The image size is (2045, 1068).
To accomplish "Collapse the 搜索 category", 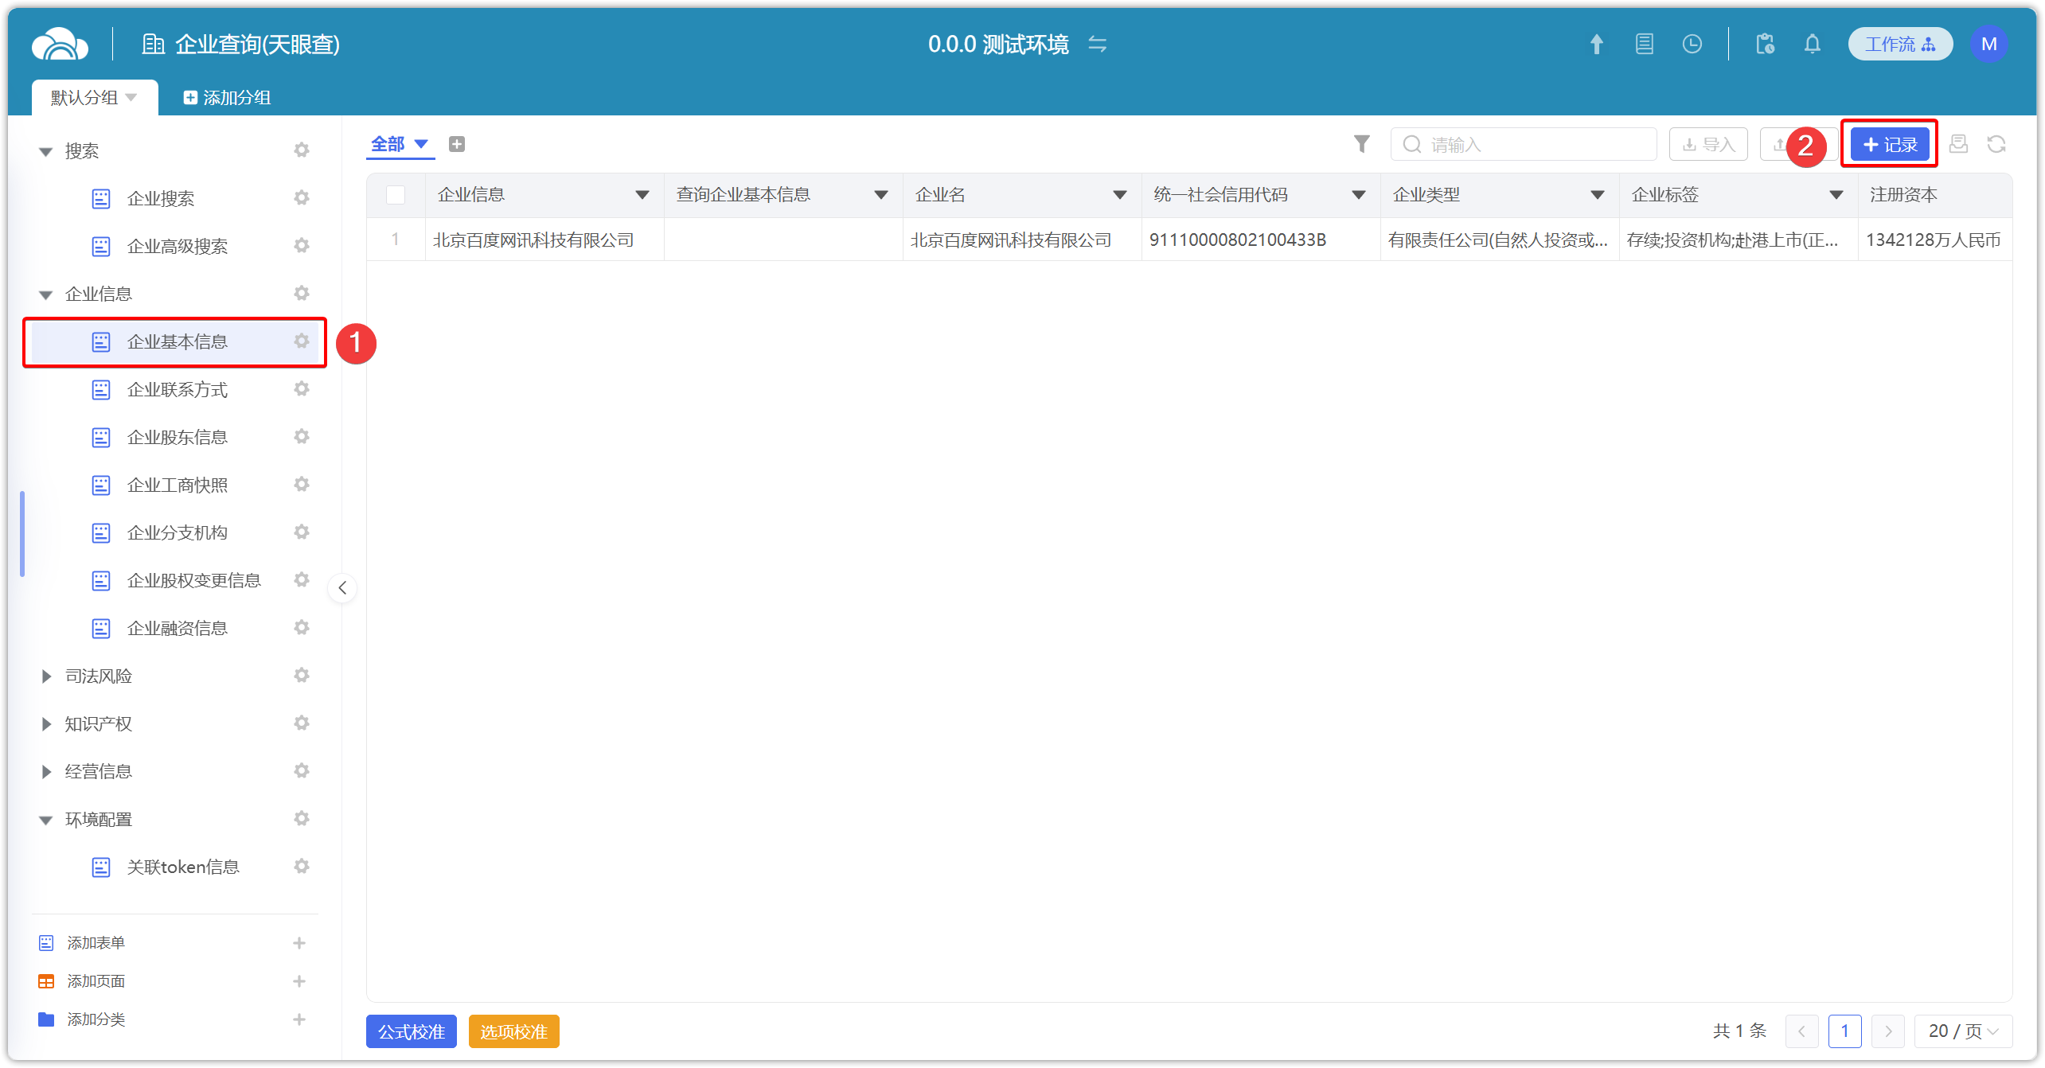I will coord(46,151).
